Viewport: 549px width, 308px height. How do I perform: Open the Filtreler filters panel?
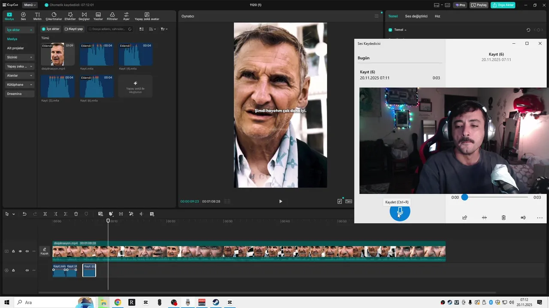(x=112, y=16)
